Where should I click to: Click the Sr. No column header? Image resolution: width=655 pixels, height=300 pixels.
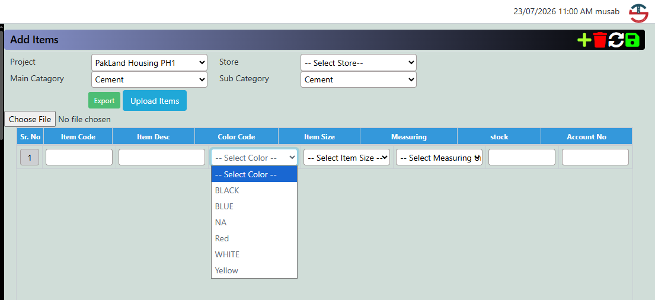pyautogui.click(x=30, y=136)
